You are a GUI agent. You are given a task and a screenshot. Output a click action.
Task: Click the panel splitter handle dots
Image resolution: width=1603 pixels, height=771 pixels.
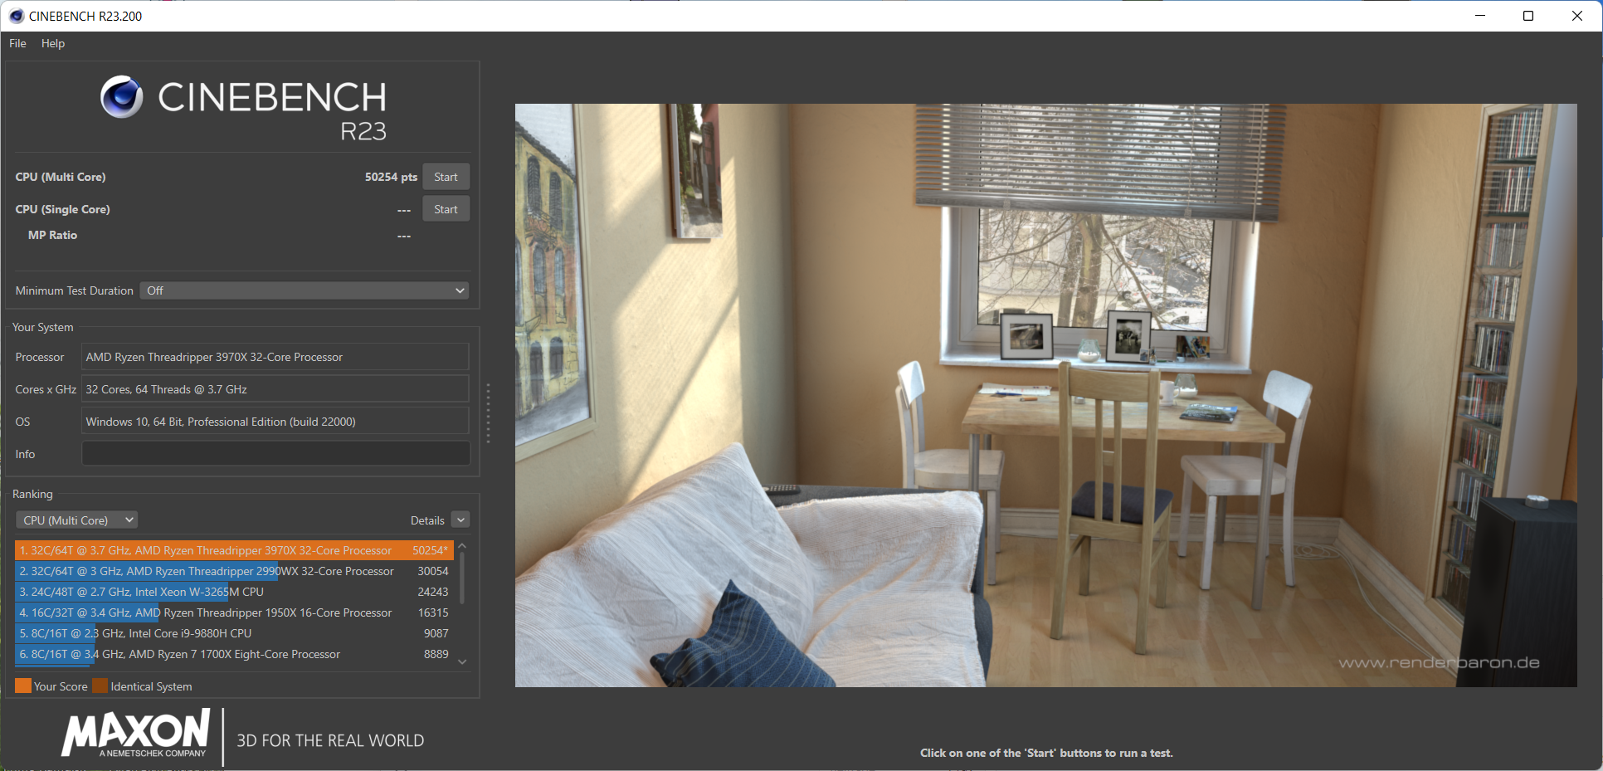point(488,413)
